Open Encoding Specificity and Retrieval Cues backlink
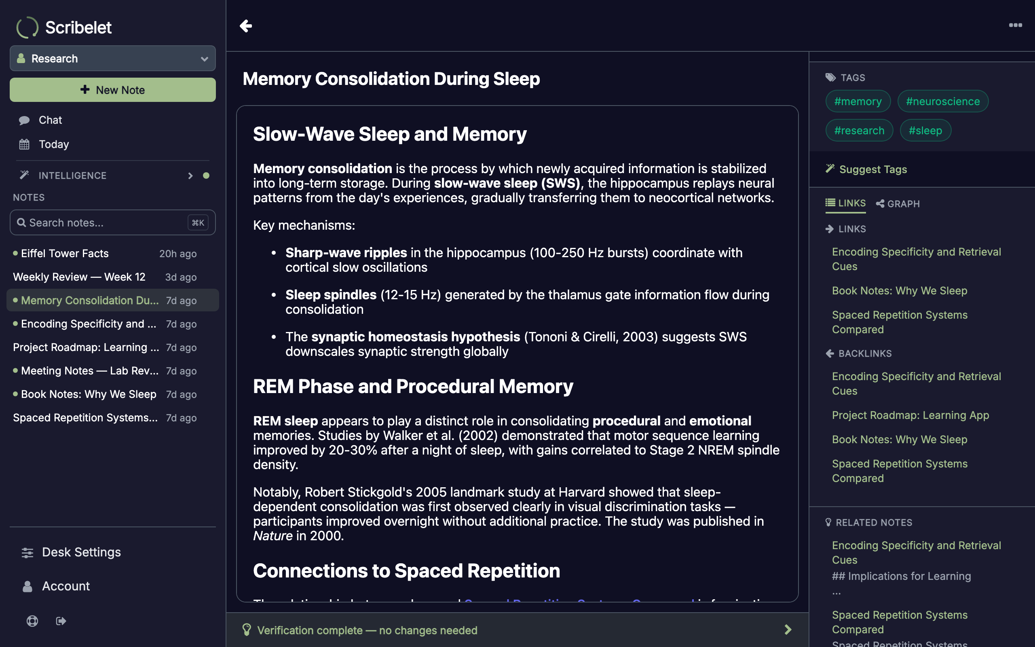The height and width of the screenshot is (647, 1035). pos(916,384)
